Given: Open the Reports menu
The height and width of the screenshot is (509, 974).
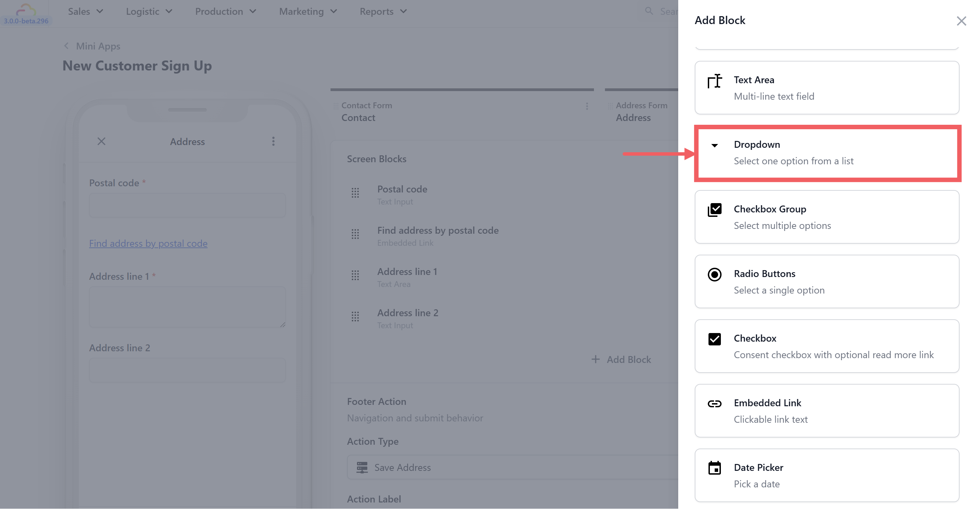Looking at the screenshot, I should [x=383, y=12].
